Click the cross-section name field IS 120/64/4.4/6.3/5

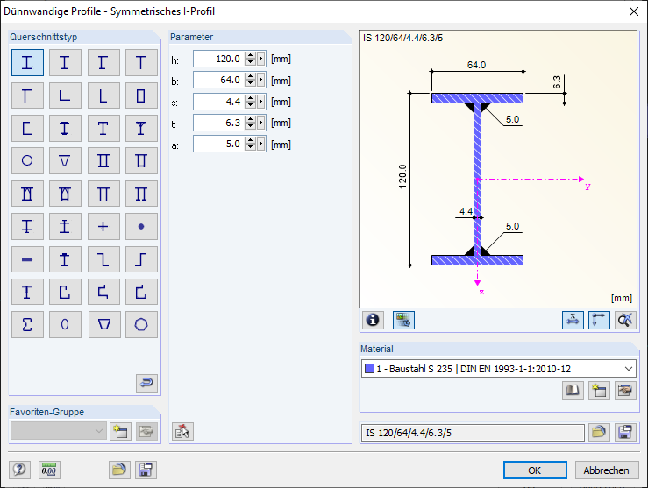click(x=473, y=433)
